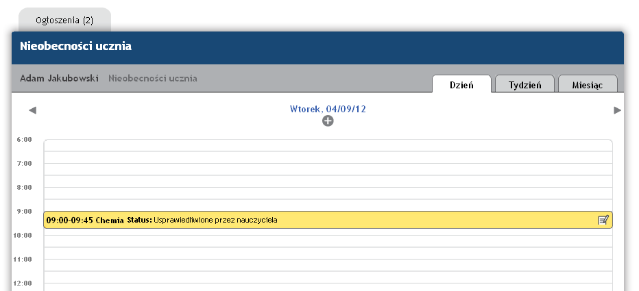The width and height of the screenshot is (639, 291).
Task: Click the 8:00 time label
Action: point(24,187)
